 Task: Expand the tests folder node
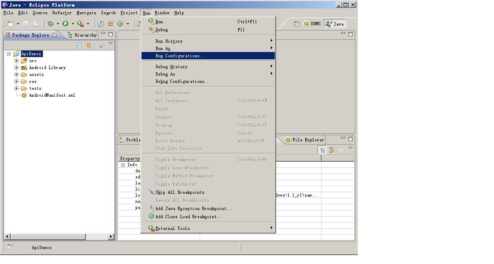pyautogui.click(x=17, y=88)
